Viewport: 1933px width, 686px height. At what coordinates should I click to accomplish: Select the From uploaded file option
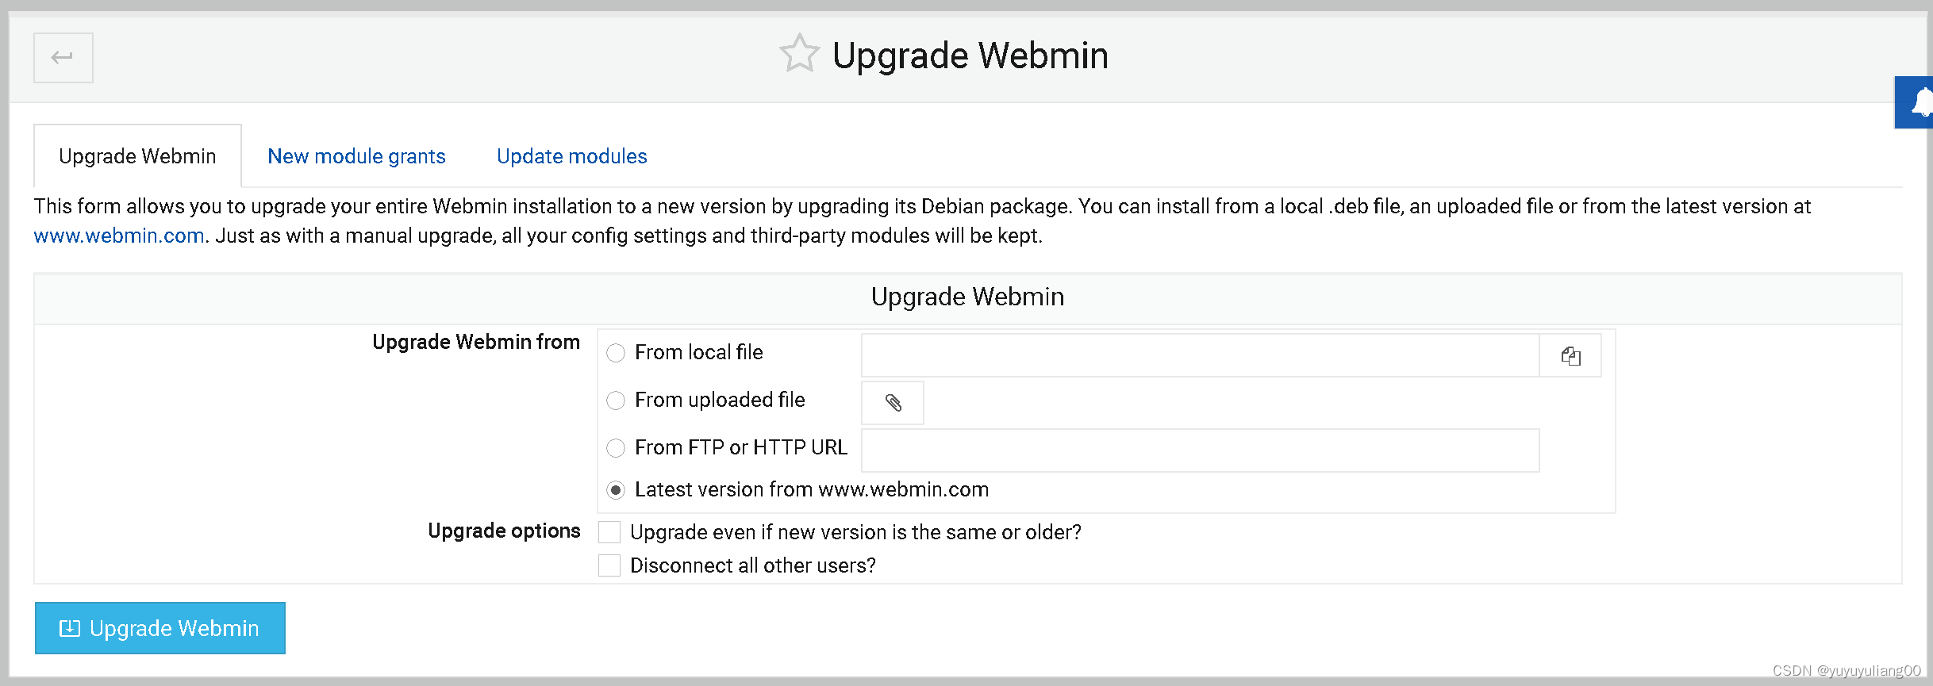[x=616, y=400]
